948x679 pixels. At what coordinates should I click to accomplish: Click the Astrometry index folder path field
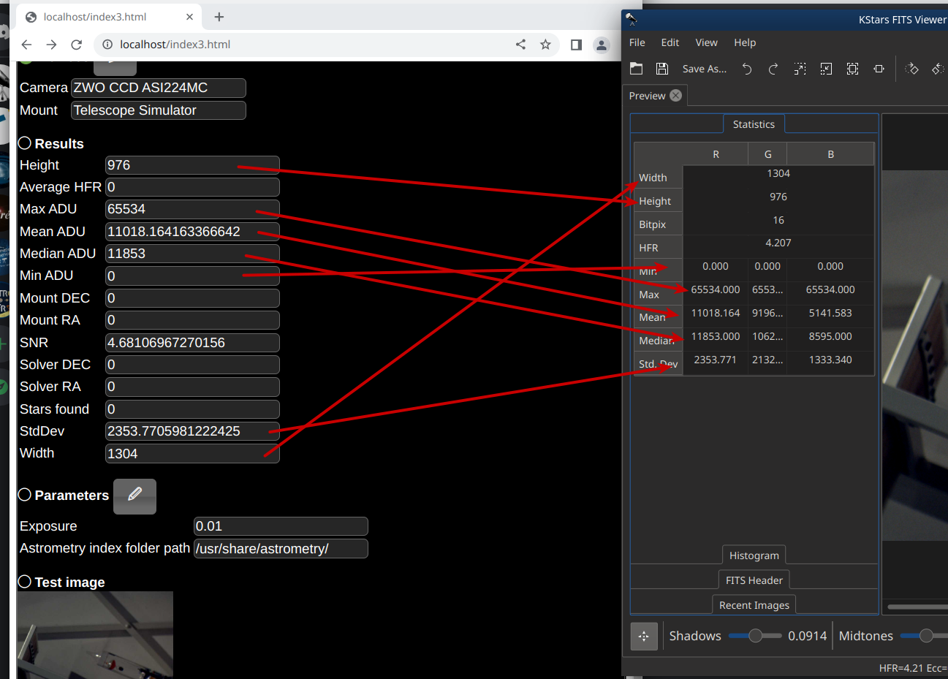coord(281,549)
